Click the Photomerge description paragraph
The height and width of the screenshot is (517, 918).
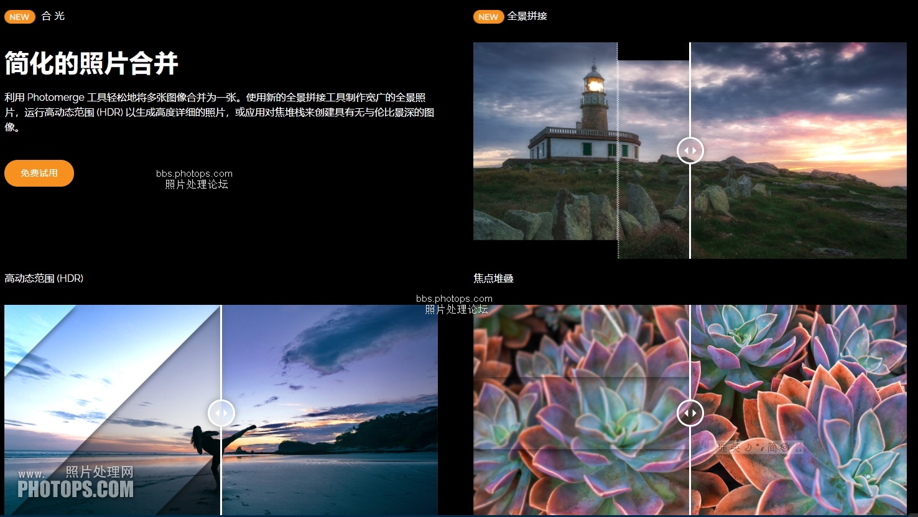tap(219, 112)
